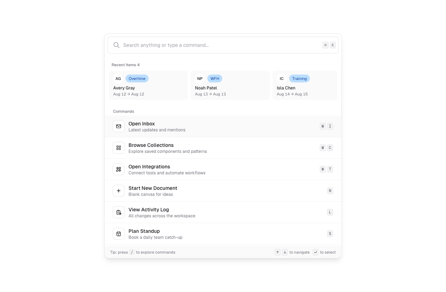Open Avery Gray overtime recent item
The width and height of the screenshot is (446, 292).
coord(148,85)
